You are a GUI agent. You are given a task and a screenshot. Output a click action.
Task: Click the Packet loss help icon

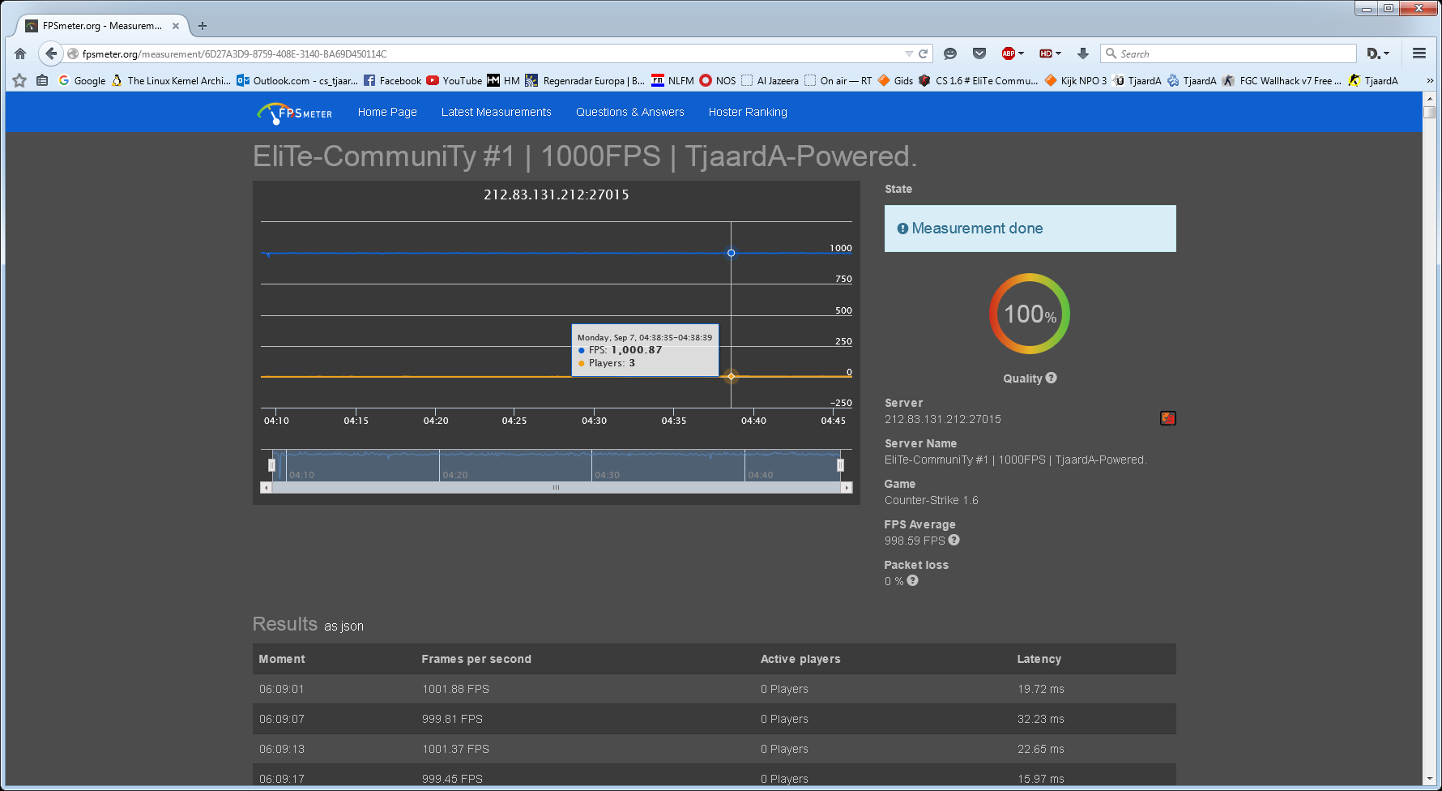click(x=912, y=580)
